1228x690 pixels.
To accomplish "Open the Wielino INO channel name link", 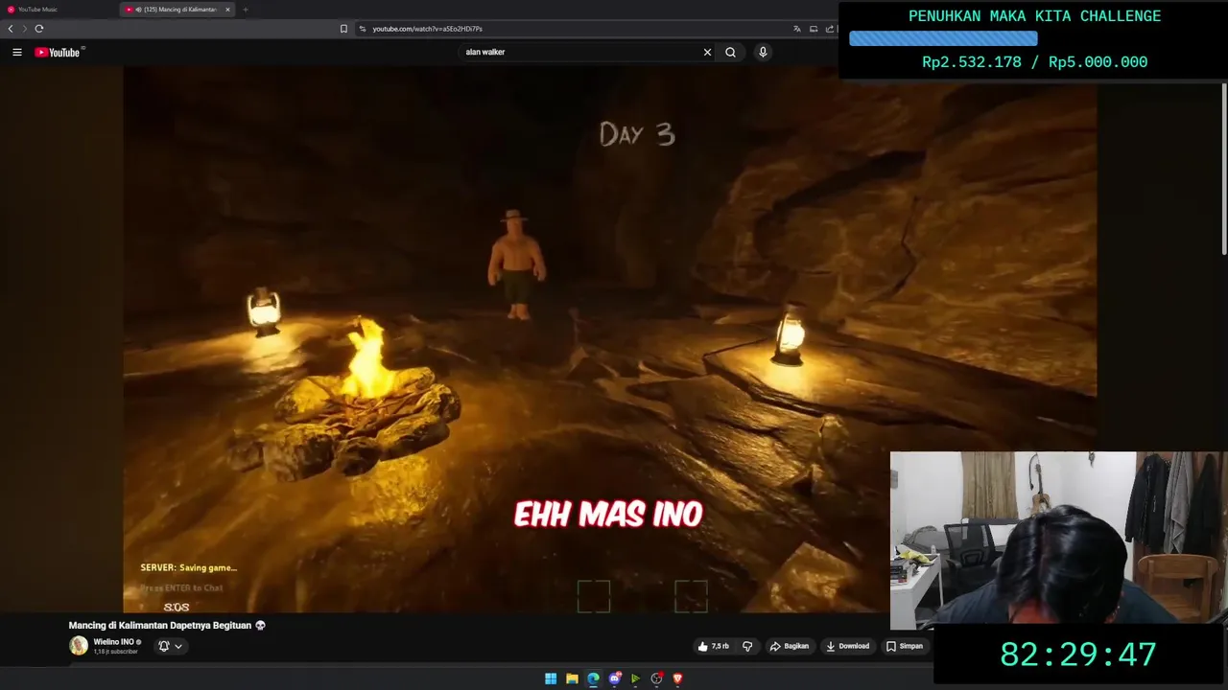I will (113, 641).
